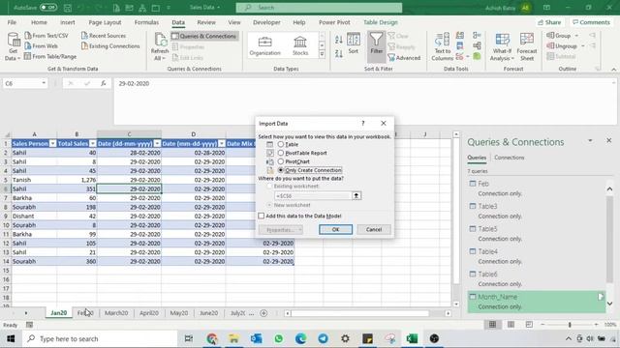Click the Group outline button
The image size is (620, 348).
562,36
